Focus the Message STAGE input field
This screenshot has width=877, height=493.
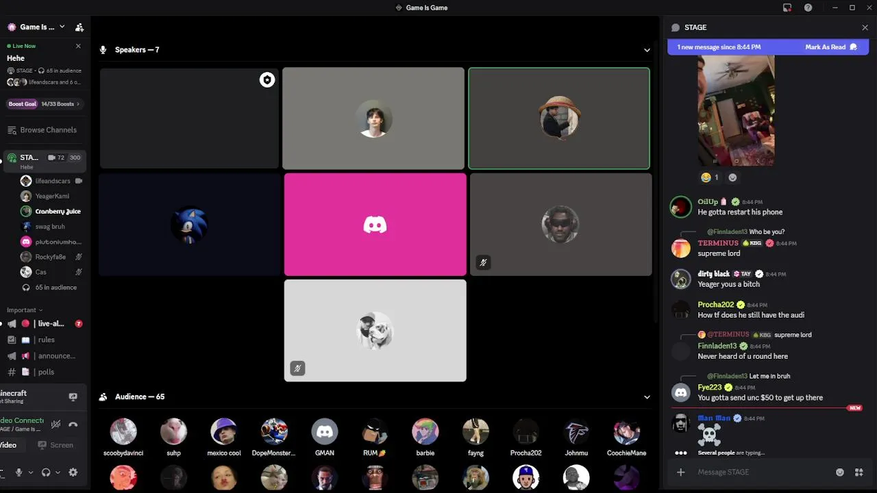pos(761,472)
